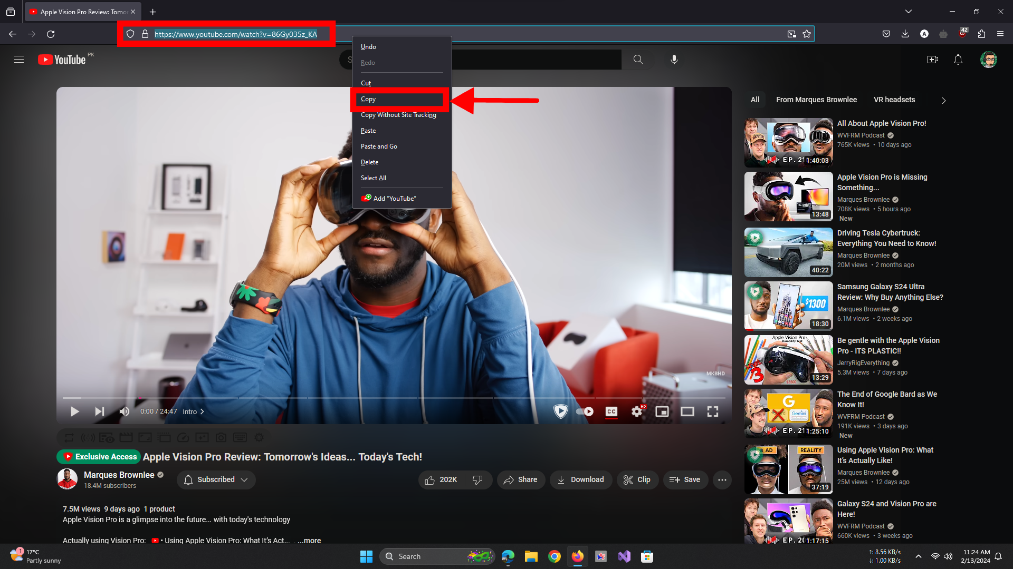Open the YouTube hamburger guide menu
Image resolution: width=1013 pixels, height=569 pixels.
coord(19,60)
